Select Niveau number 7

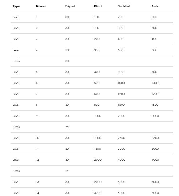tap(37, 94)
